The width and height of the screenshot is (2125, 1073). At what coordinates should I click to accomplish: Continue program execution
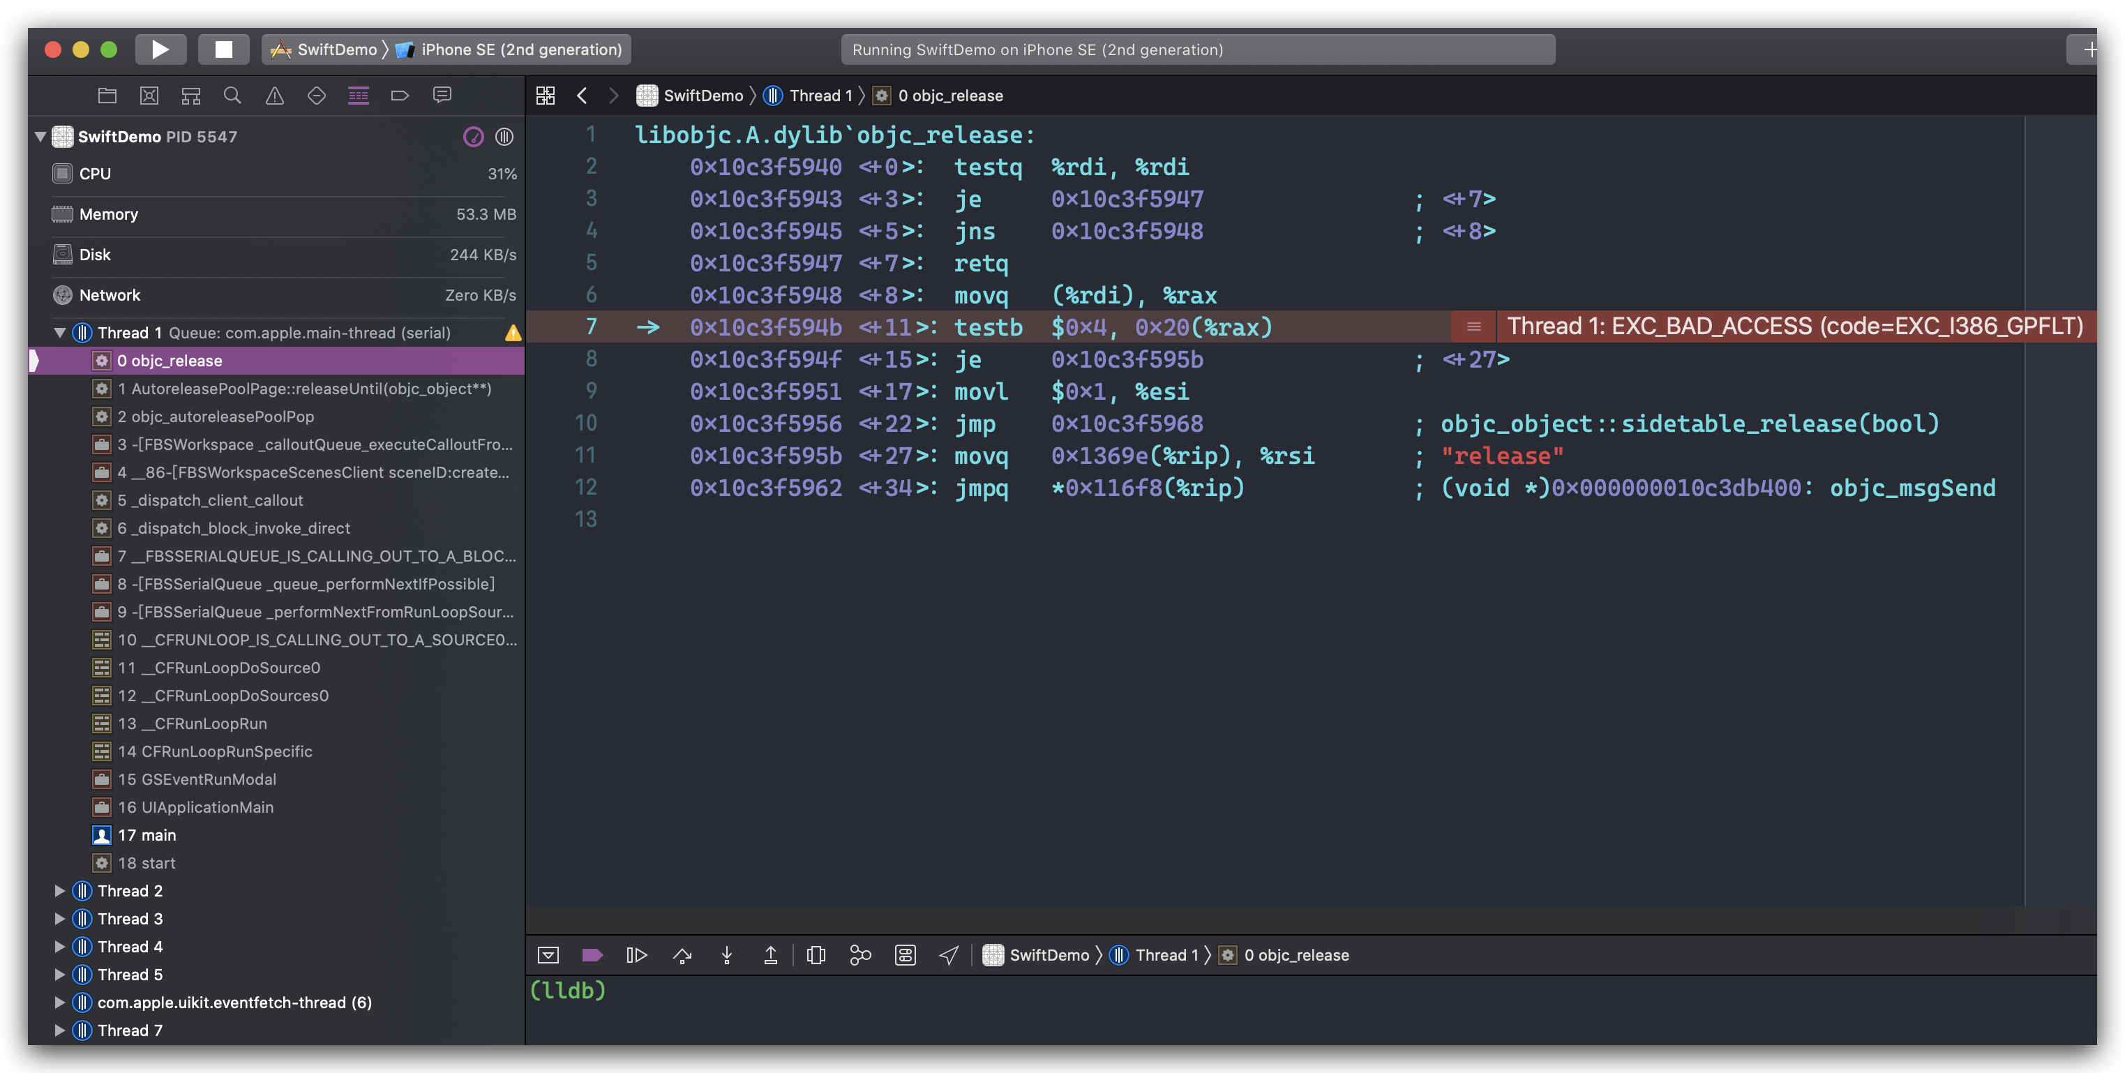point(637,955)
